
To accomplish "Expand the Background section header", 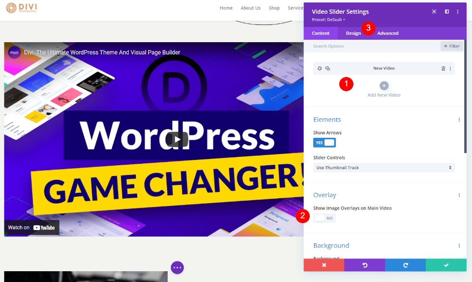I will click(331, 246).
